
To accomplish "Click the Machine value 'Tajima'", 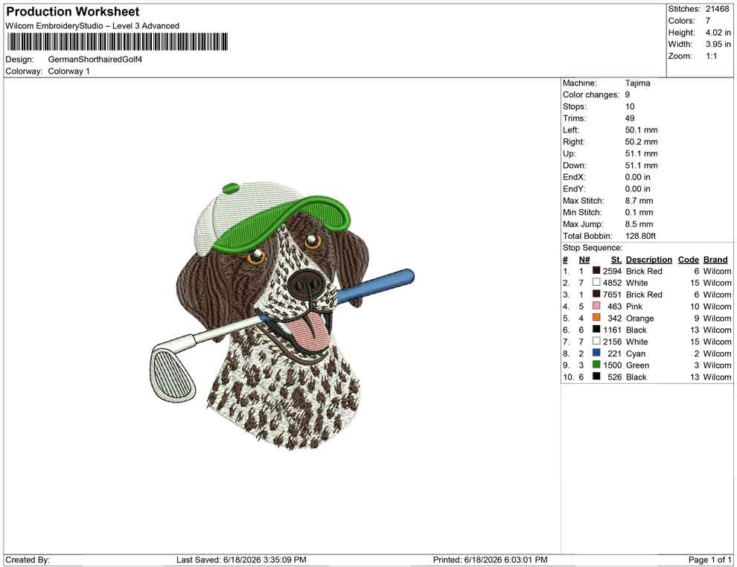I will click(x=638, y=83).
